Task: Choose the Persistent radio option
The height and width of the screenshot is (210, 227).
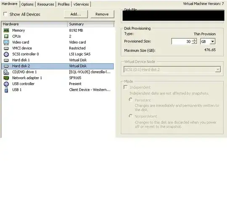Action: pos(131,100)
